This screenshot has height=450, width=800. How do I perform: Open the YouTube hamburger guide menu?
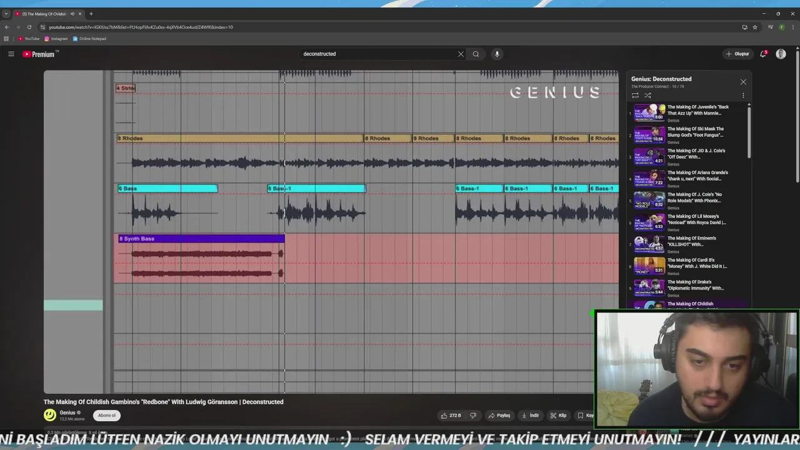pyautogui.click(x=11, y=54)
